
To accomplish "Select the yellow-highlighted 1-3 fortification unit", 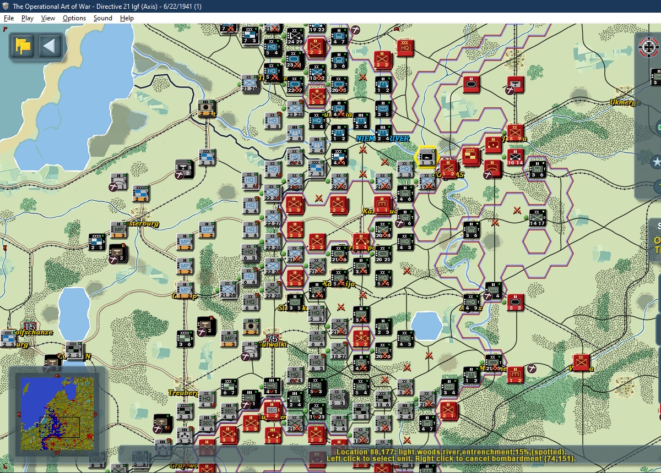I will 427,157.
